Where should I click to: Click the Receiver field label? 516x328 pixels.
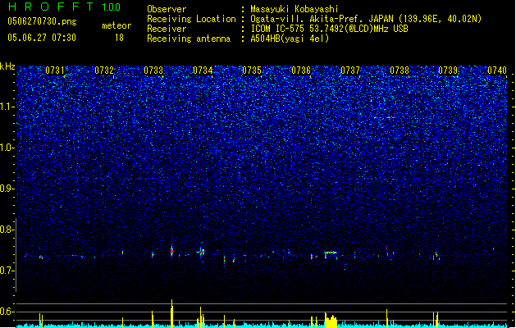point(167,29)
